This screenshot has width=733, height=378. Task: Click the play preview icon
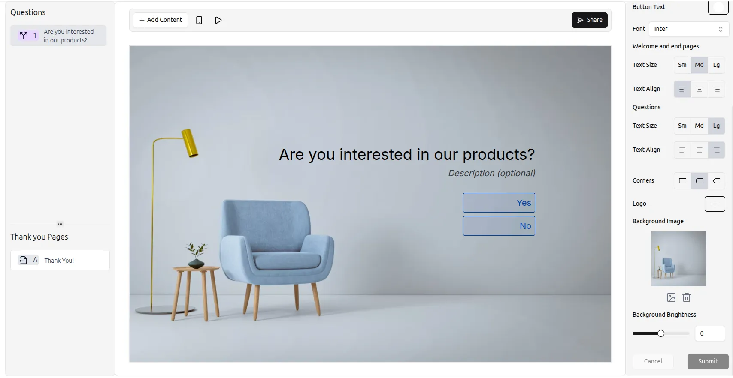(218, 20)
